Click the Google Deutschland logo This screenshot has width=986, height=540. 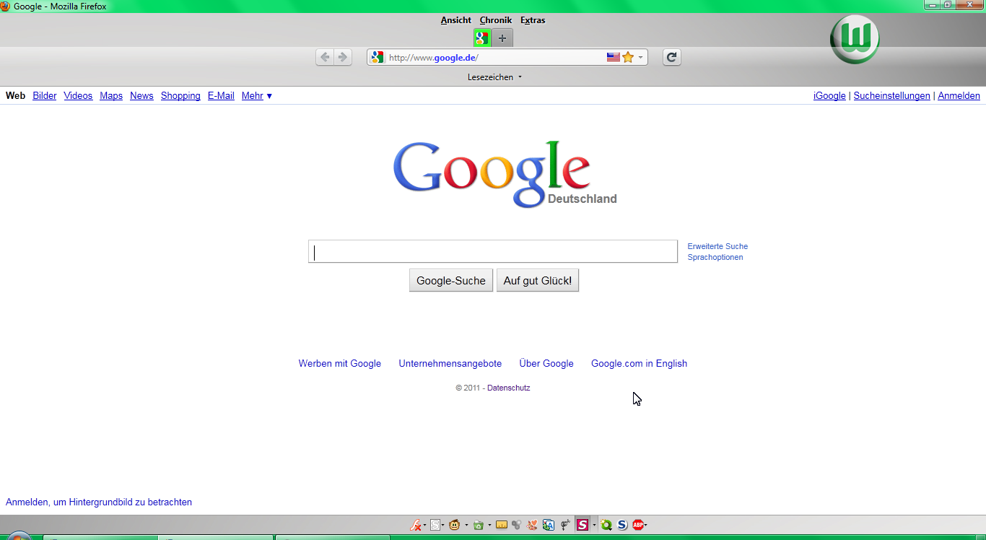(x=505, y=174)
